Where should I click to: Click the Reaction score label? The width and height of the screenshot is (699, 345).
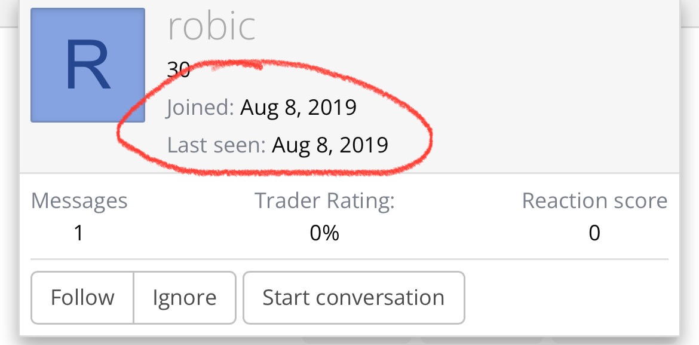click(594, 201)
